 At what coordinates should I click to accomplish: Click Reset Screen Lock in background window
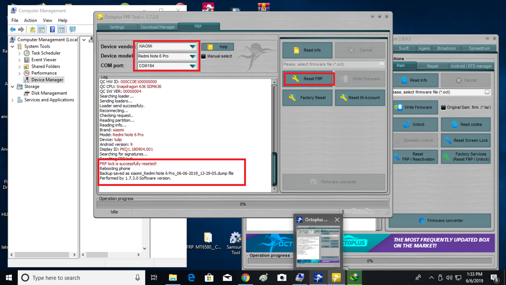coord(466,141)
